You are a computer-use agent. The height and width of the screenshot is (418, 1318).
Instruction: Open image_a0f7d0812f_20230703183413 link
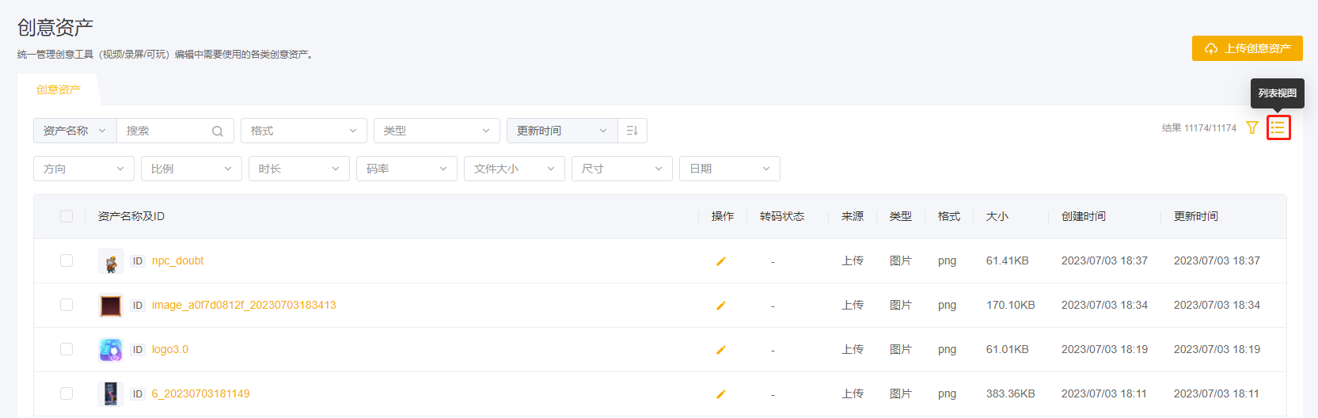tap(244, 305)
